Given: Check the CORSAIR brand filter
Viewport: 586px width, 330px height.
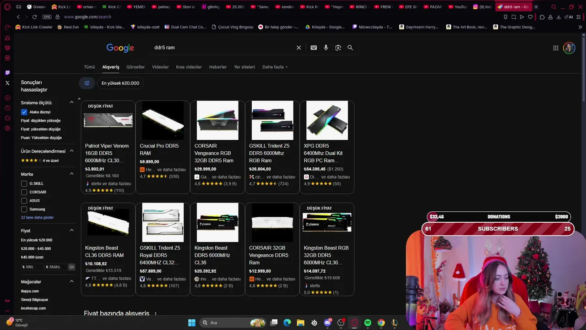Looking at the screenshot, I should tap(24, 192).
